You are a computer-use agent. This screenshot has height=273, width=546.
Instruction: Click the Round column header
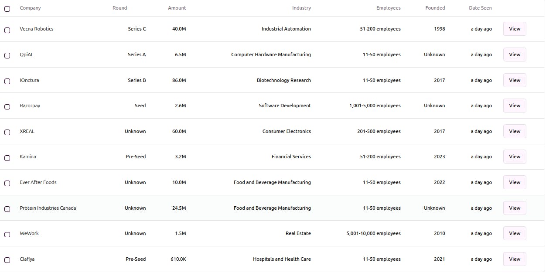[x=120, y=8]
